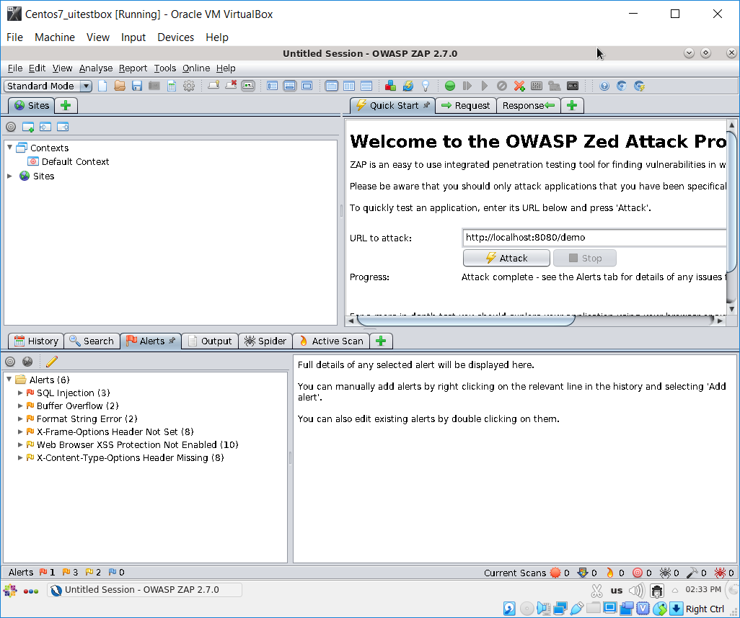Click the show-only-in-scope target icon in Sites
The width and height of the screenshot is (740, 618).
(x=11, y=127)
